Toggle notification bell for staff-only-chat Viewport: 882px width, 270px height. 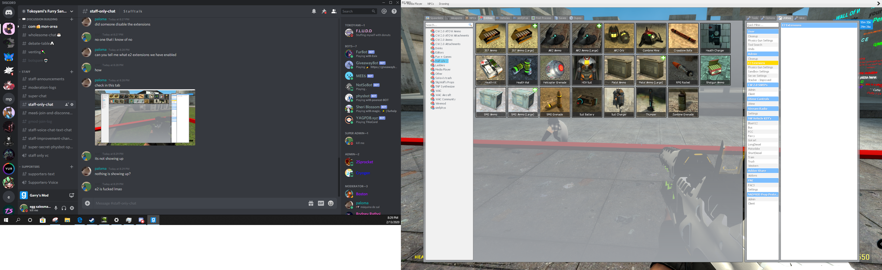pos(314,11)
